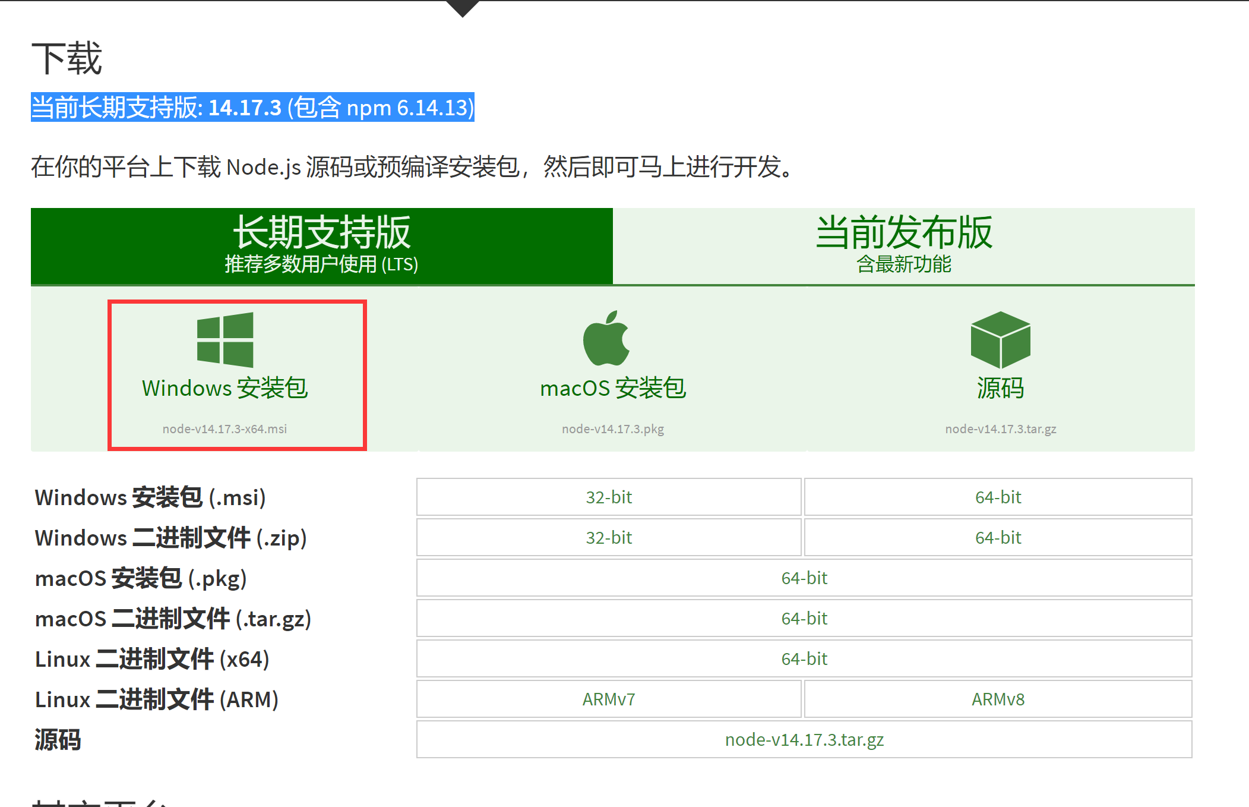Select 64-bit Linux x64 binary
The image size is (1249, 807).
click(x=804, y=658)
